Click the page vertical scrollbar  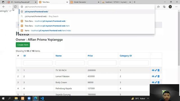(179, 38)
